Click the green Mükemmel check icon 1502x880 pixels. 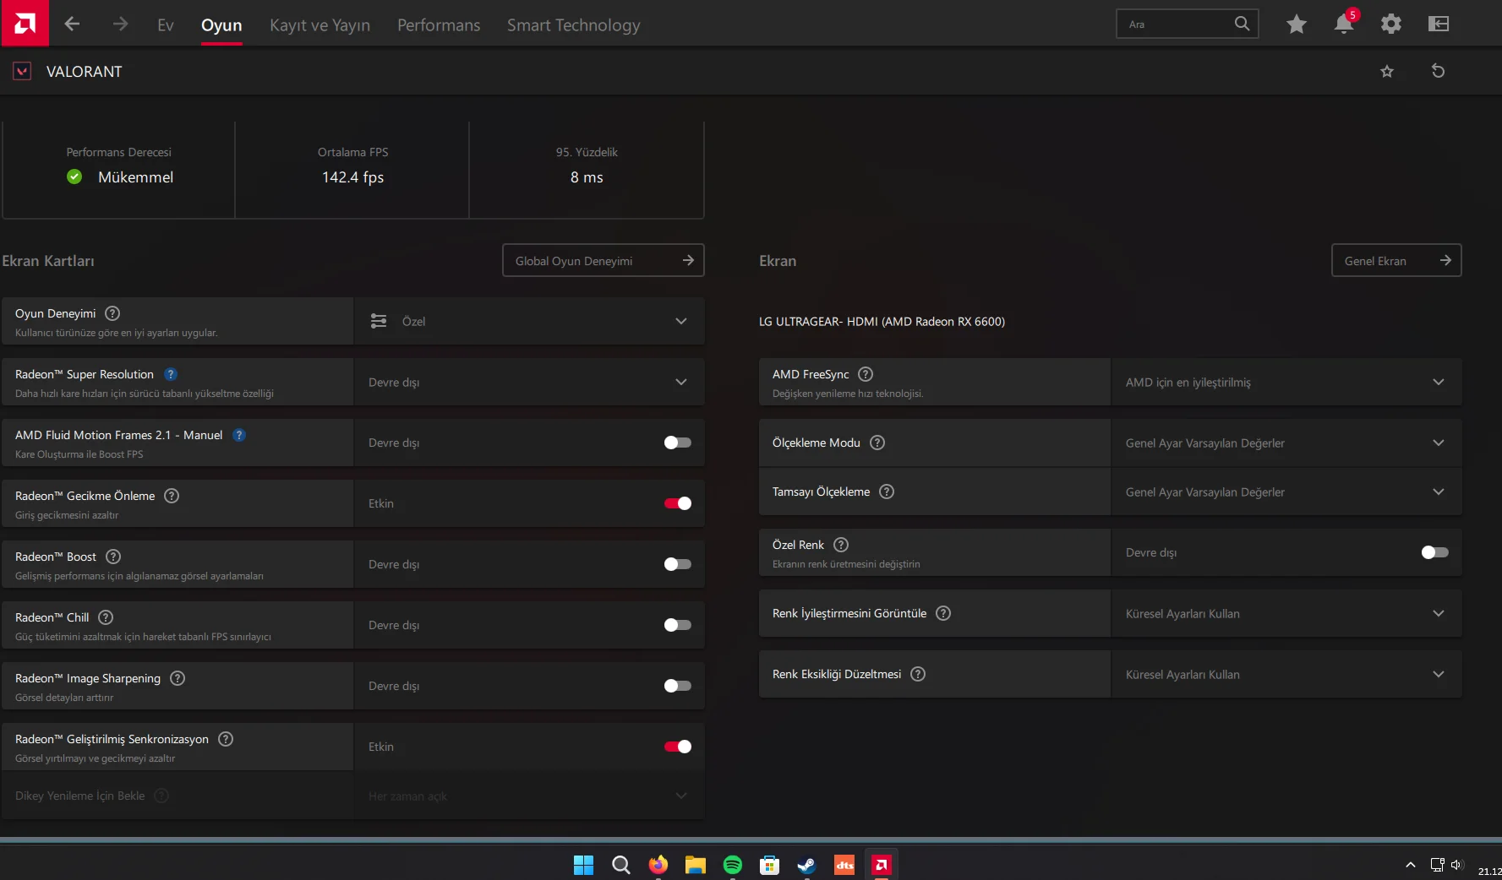coord(74,177)
